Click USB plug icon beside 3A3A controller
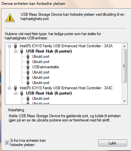This screenshot has height=151, width=131. pos(15,46)
